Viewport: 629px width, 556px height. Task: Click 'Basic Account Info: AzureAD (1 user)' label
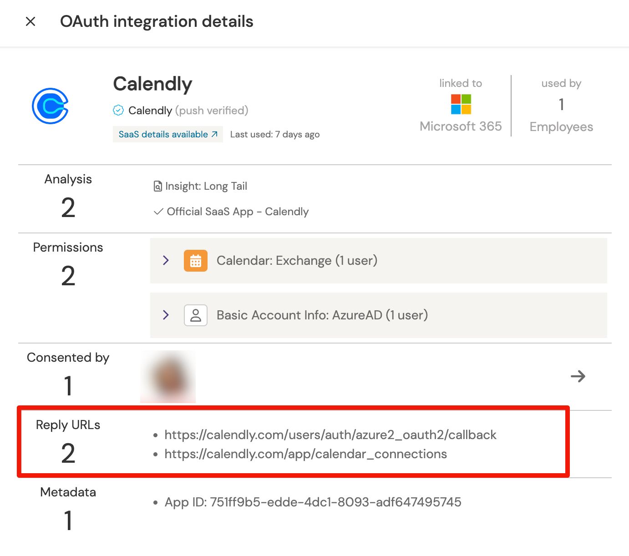322,315
